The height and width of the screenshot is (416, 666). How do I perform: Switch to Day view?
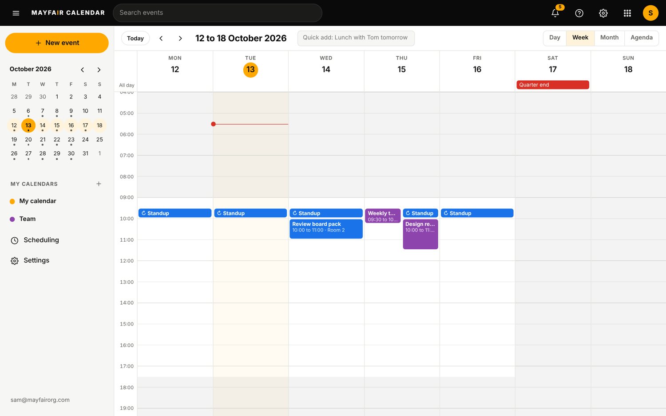(x=555, y=38)
